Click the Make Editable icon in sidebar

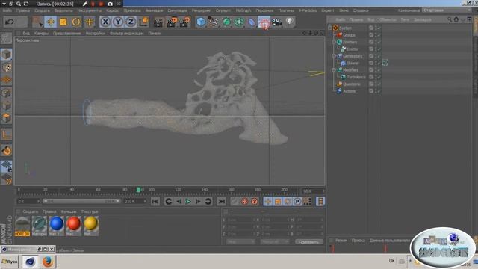click(x=6, y=38)
